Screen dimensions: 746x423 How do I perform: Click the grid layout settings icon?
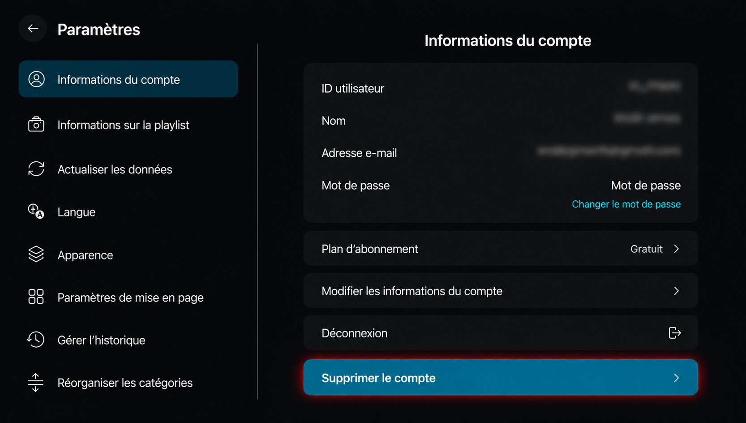pos(36,297)
